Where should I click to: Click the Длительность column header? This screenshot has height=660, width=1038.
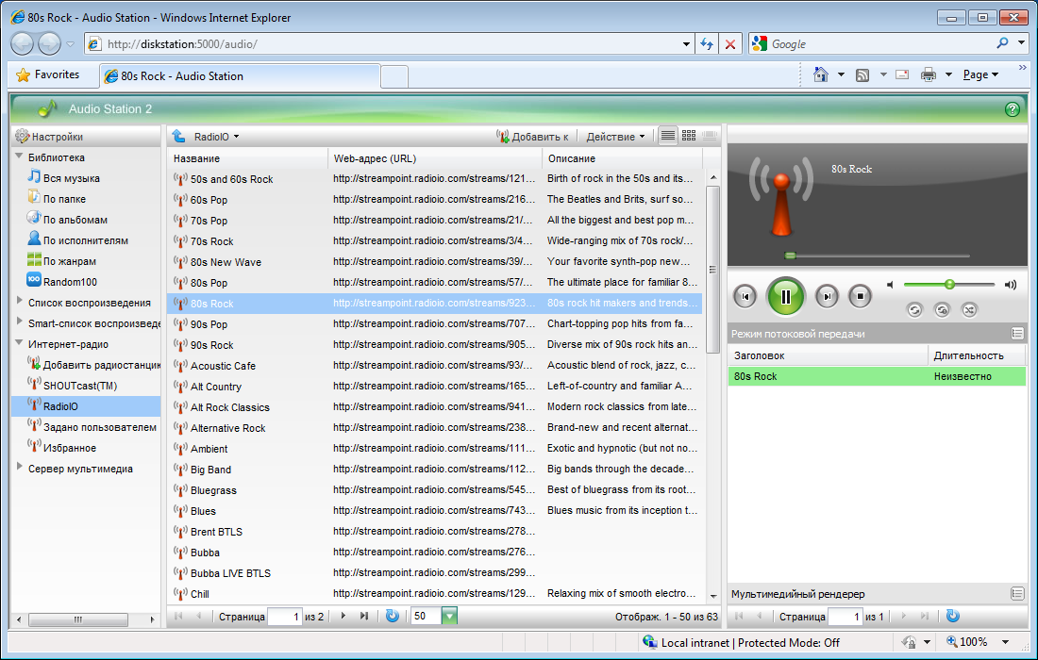coord(977,355)
